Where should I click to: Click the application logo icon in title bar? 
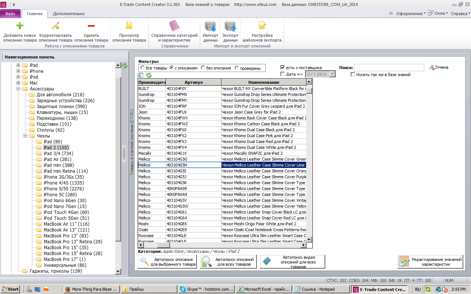coord(4,5)
